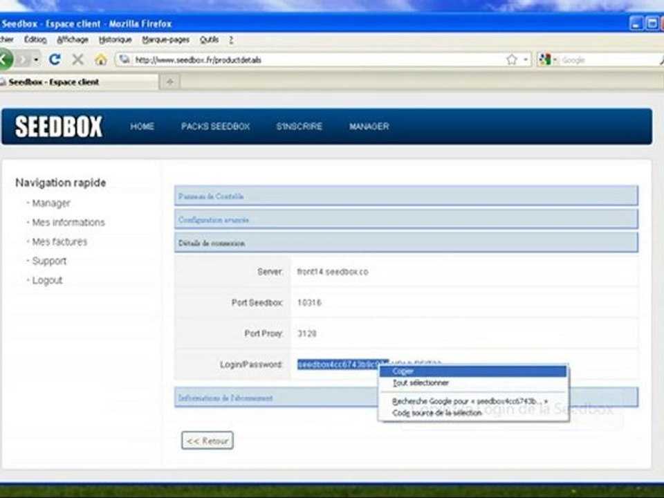The image size is (664, 498).
Task: Click the << Retour button
Action: tap(207, 441)
